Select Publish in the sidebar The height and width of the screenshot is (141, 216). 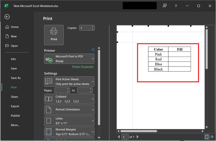tap(15, 116)
